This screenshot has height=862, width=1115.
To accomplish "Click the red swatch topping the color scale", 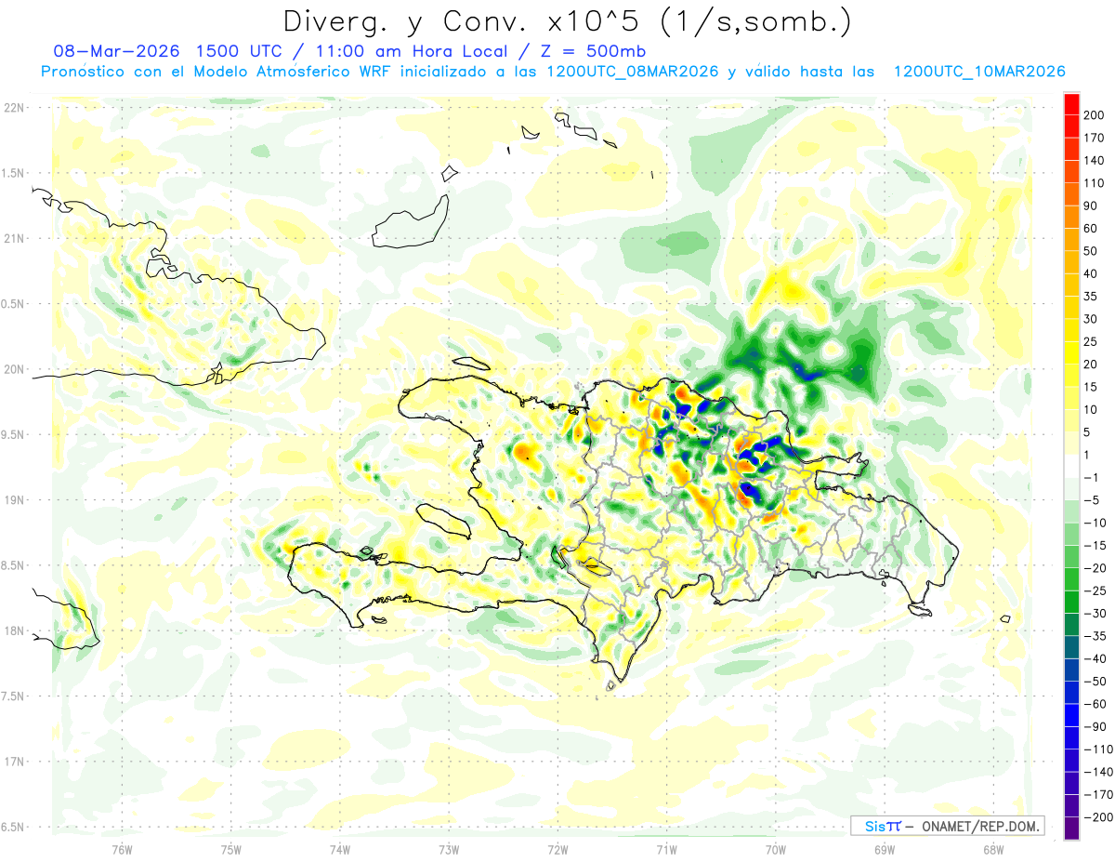I will 1071,103.
